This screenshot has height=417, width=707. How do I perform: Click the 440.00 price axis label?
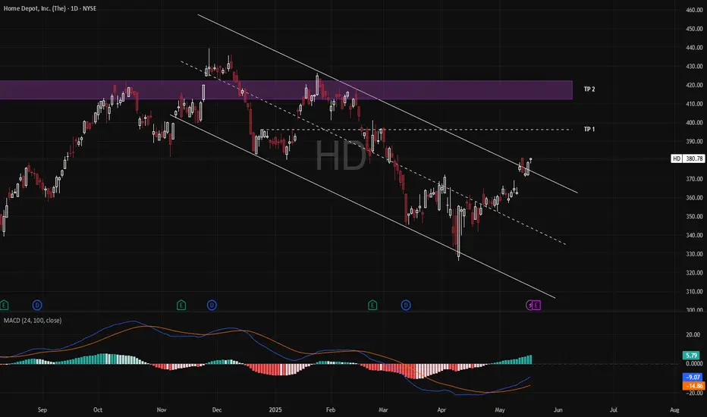(694, 47)
